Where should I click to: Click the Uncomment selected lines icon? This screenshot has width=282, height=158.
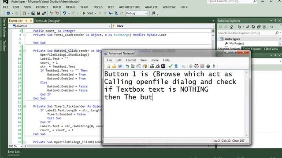click(57, 13)
